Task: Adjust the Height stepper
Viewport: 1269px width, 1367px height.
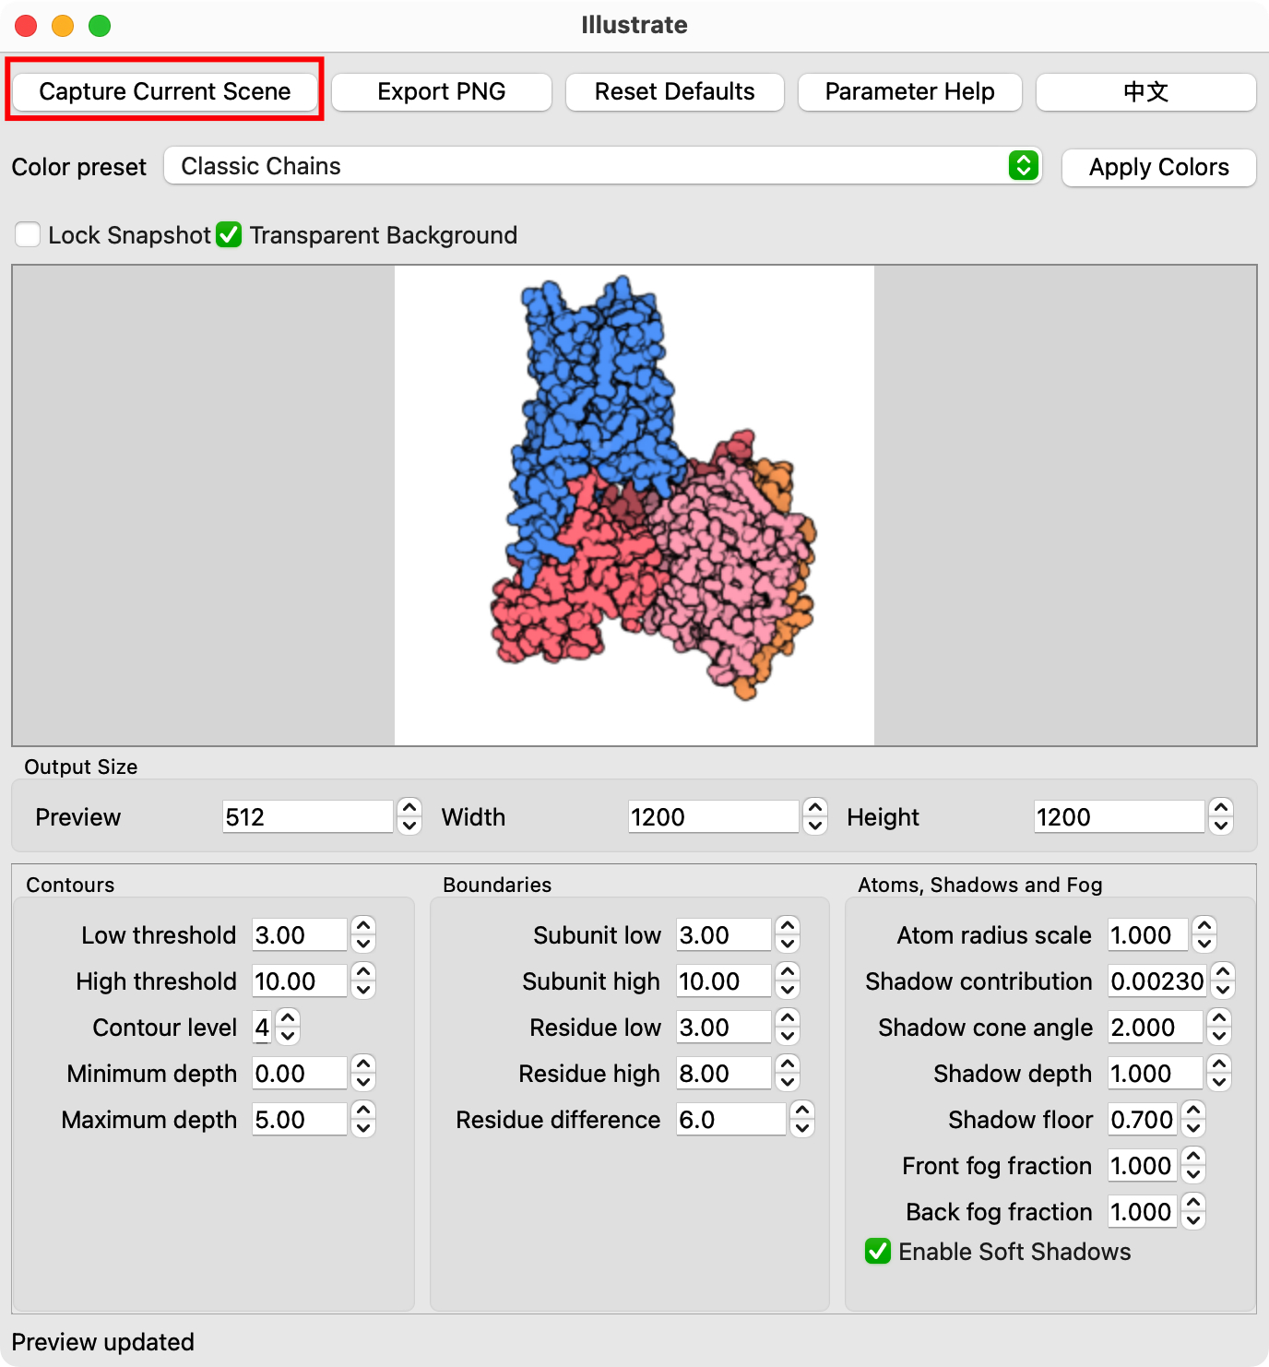Action: point(1221,816)
